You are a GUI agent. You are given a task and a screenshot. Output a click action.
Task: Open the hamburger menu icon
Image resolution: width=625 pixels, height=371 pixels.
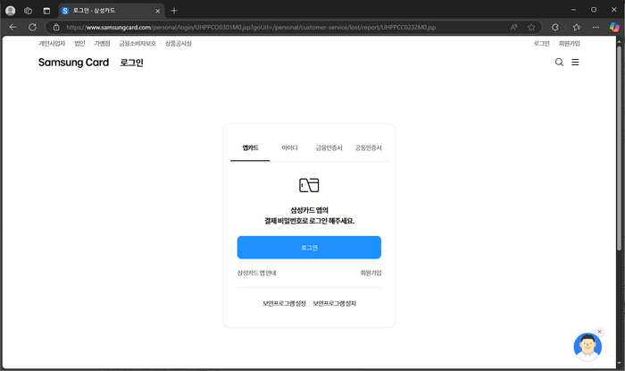[575, 63]
